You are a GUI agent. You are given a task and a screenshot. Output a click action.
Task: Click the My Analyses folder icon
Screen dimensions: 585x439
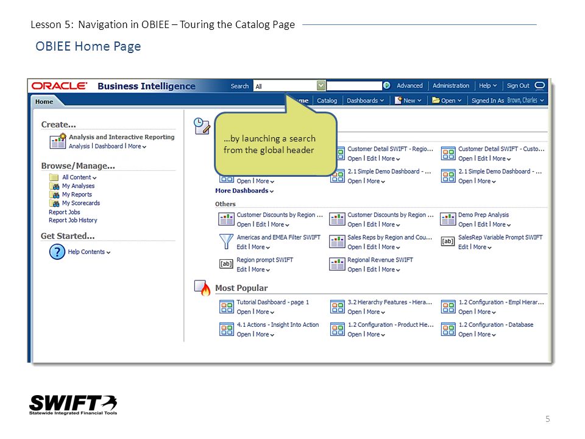click(x=54, y=186)
